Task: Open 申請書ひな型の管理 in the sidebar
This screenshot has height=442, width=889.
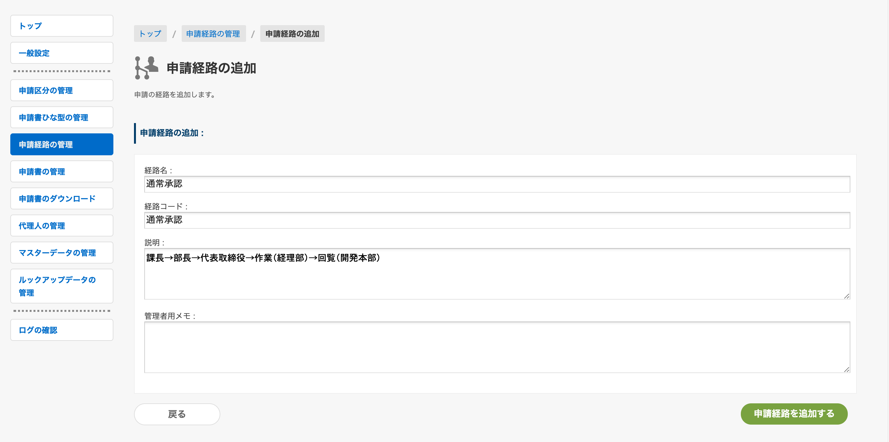Action: [62, 118]
